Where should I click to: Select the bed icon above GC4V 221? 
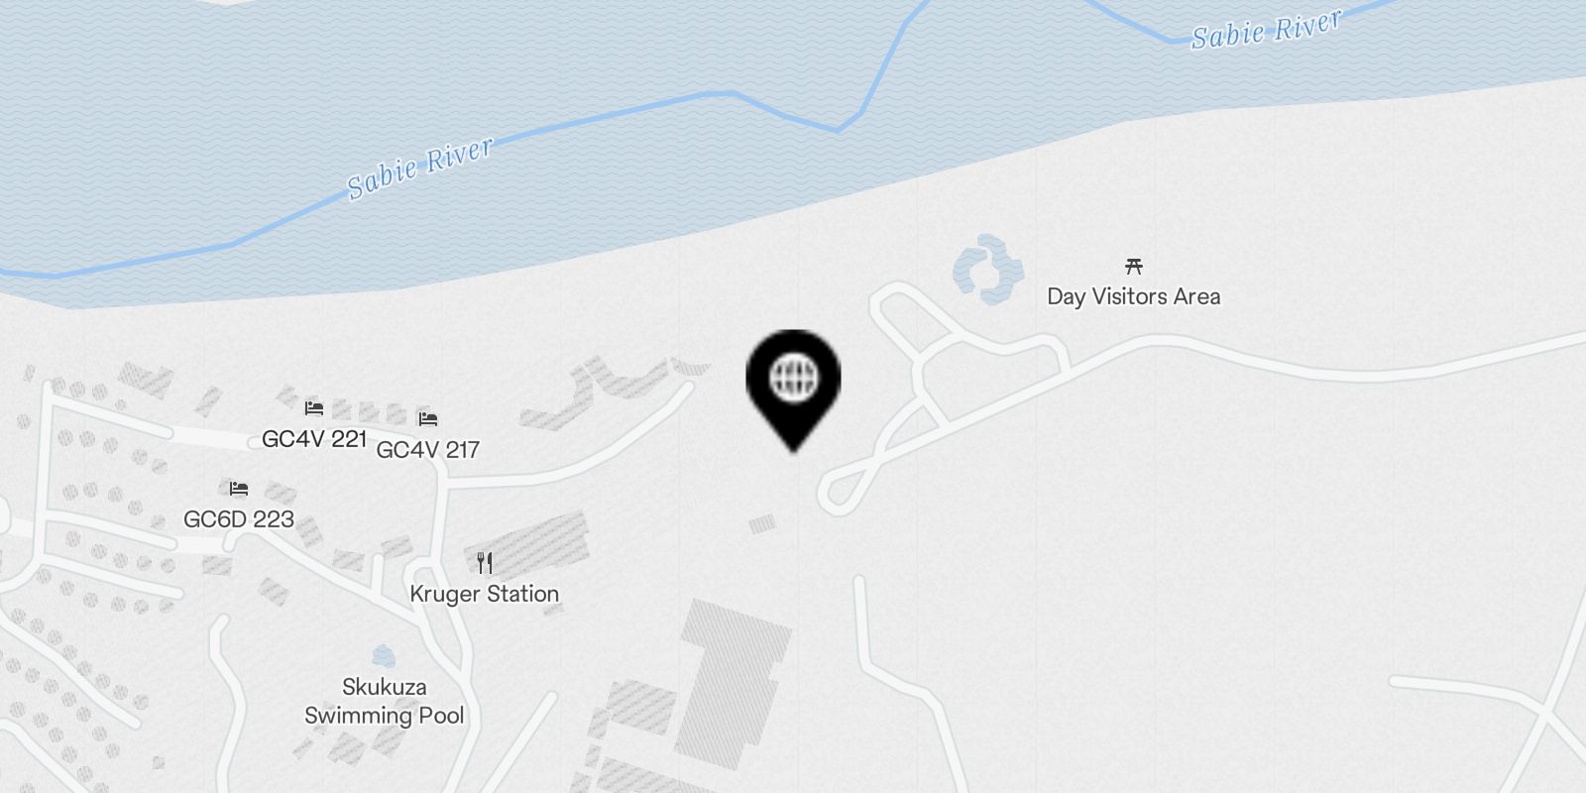click(x=314, y=407)
